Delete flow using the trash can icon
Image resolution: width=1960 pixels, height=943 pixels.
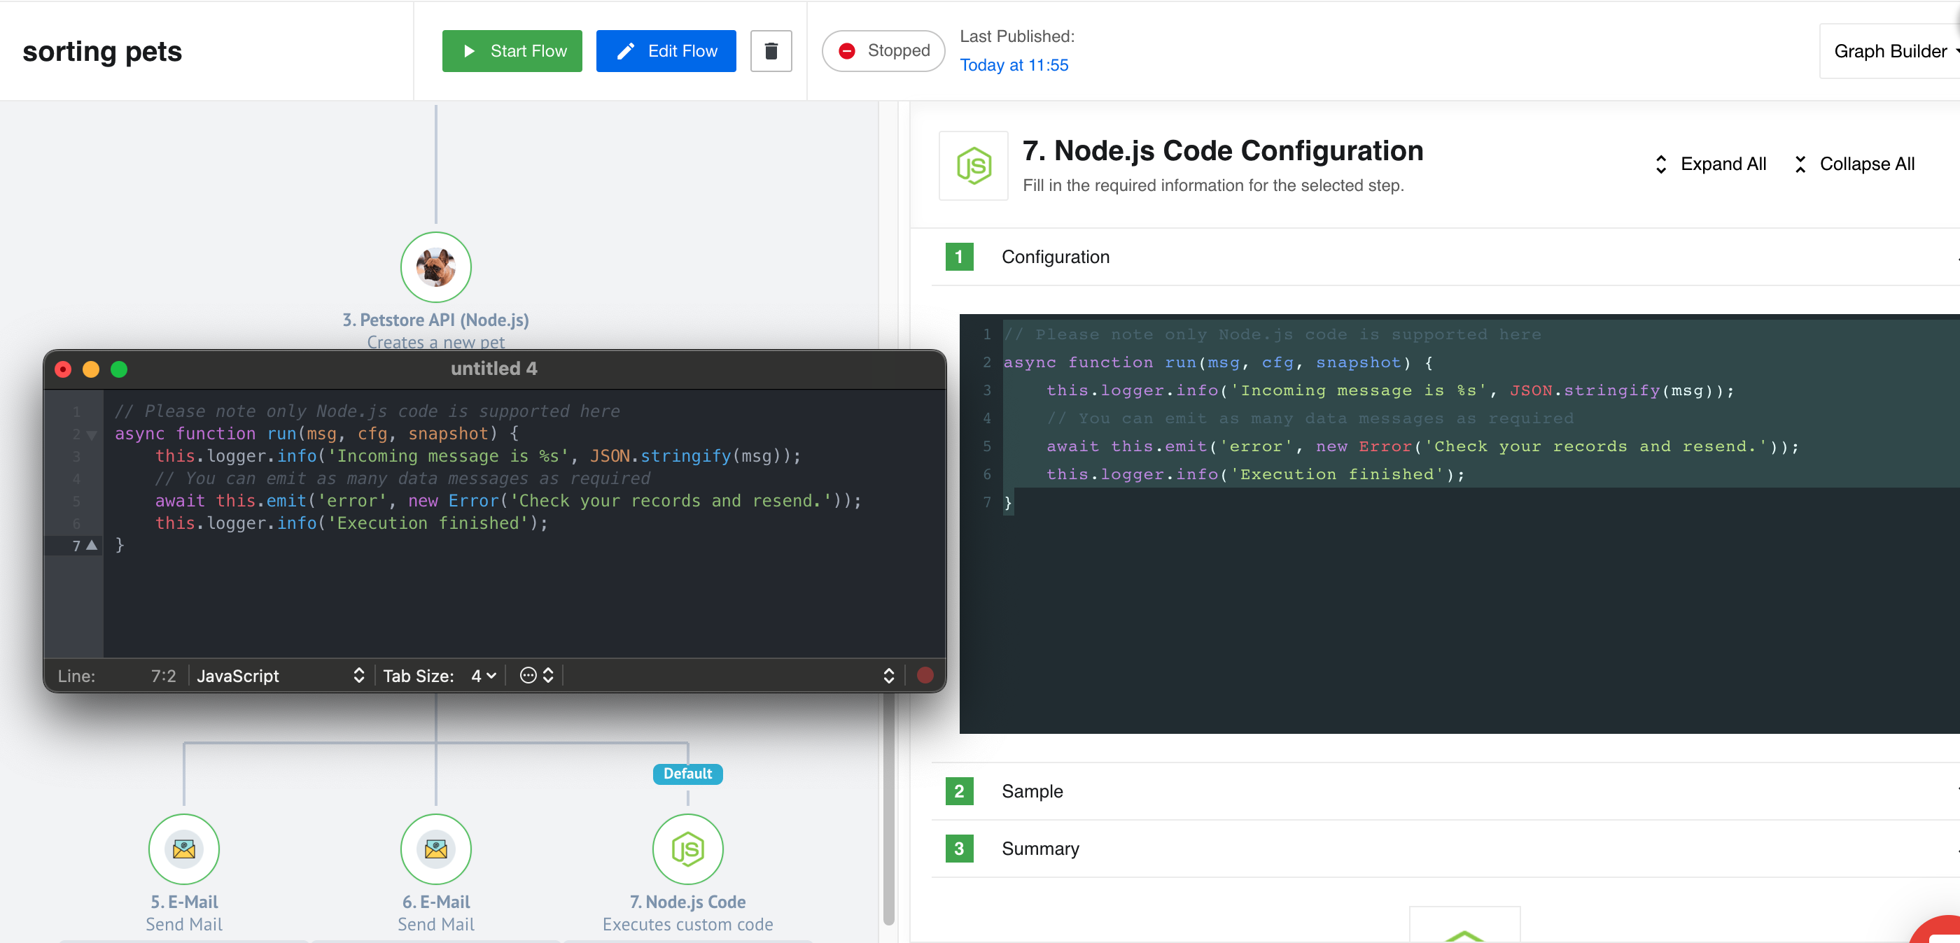(x=771, y=51)
